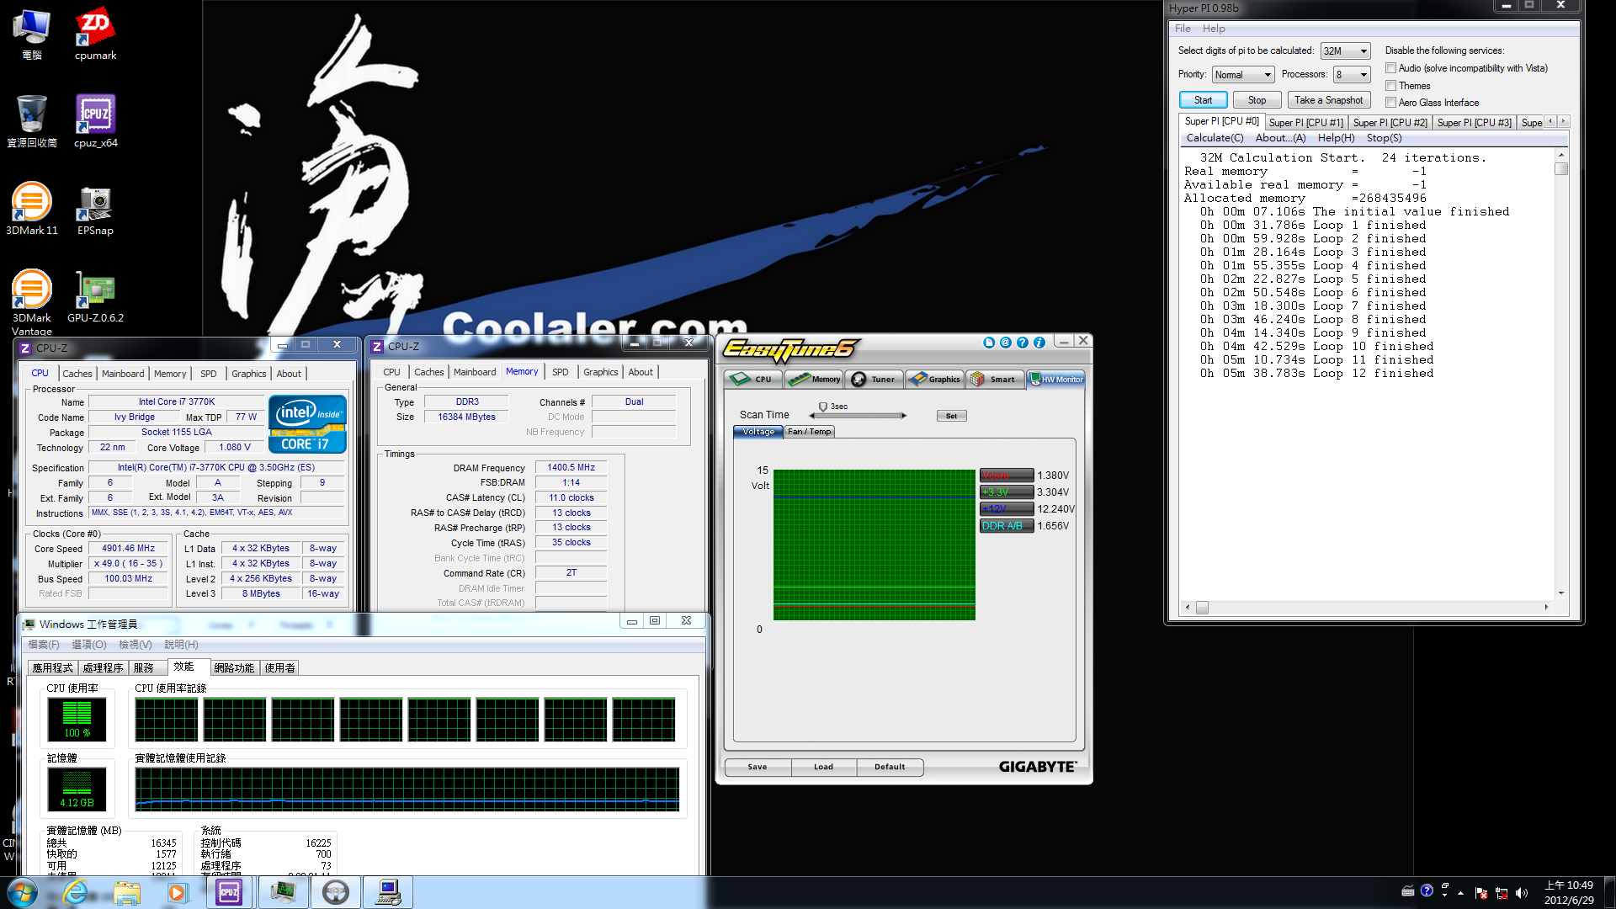The height and width of the screenshot is (909, 1616).
Task: Open digits of pi 32M dropdown
Action: pos(1345,51)
